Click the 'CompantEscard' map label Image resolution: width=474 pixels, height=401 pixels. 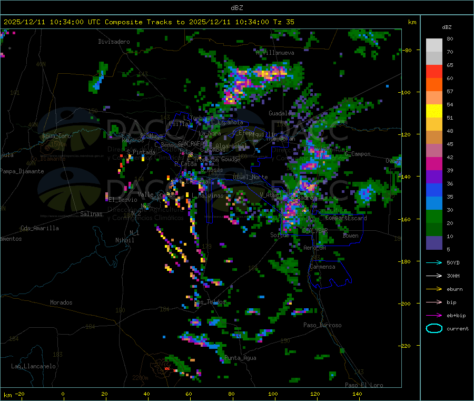tap(346, 218)
